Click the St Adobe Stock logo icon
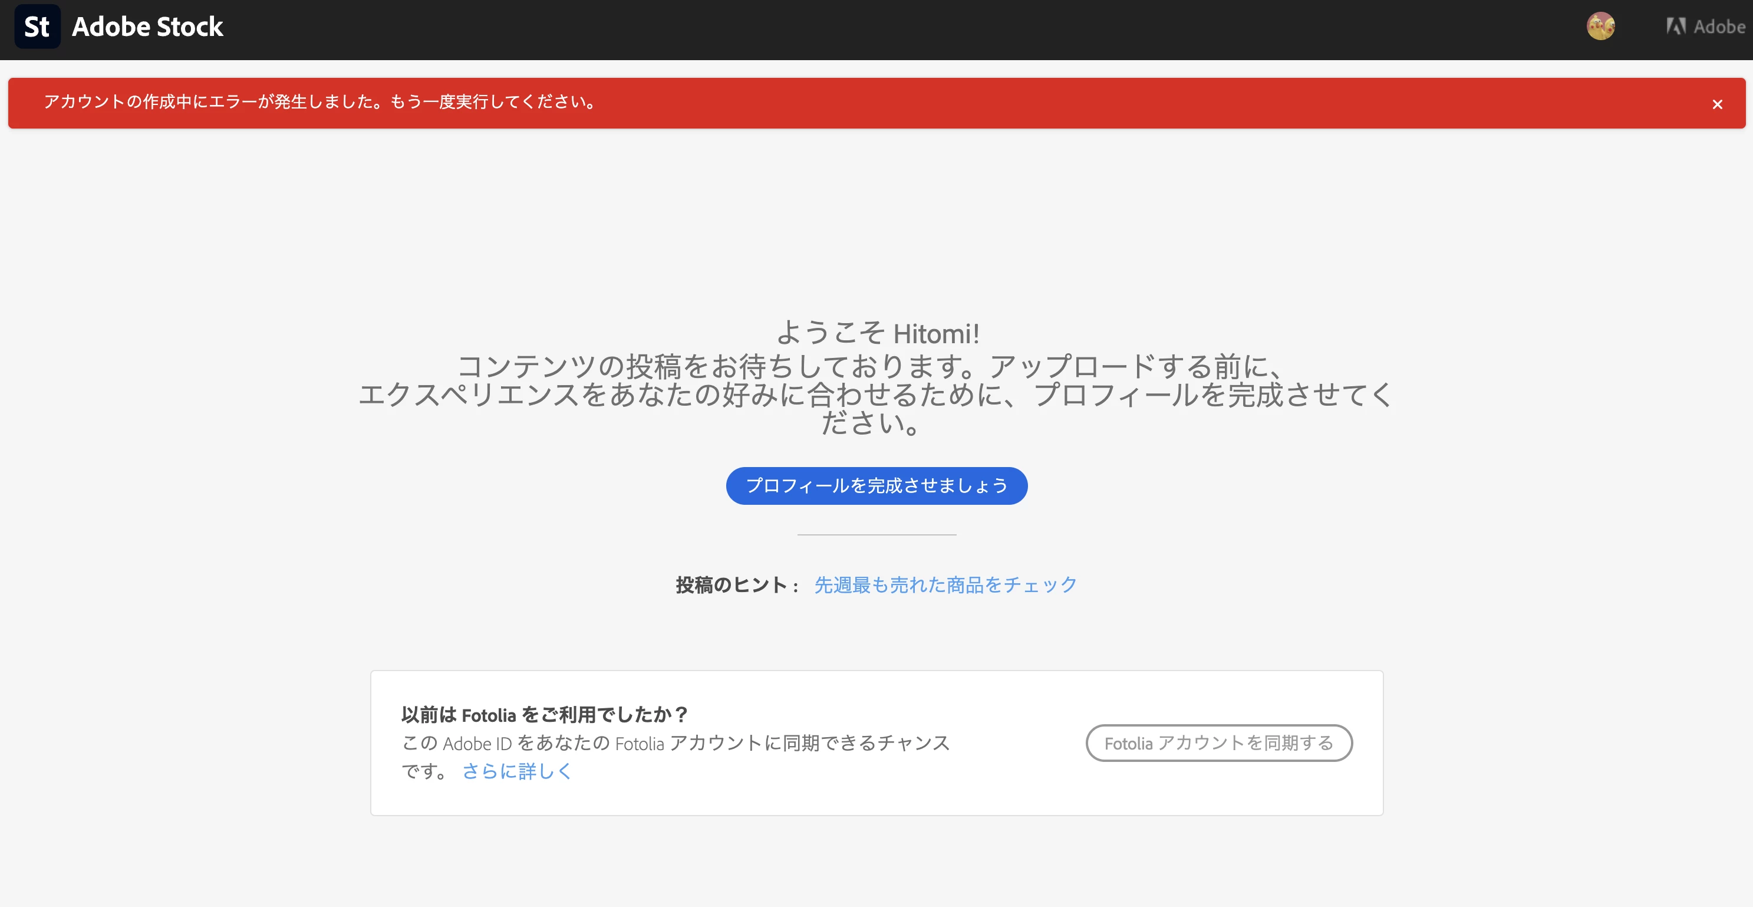This screenshot has width=1753, height=907. click(x=37, y=27)
